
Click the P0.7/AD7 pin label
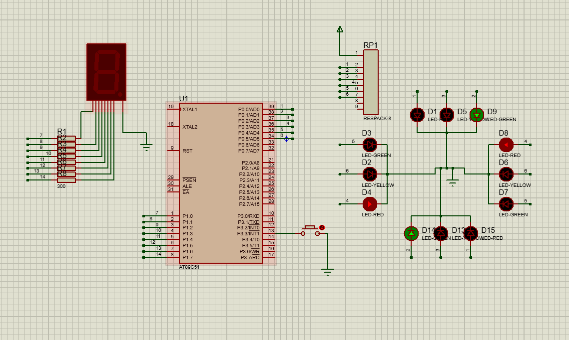coord(249,151)
